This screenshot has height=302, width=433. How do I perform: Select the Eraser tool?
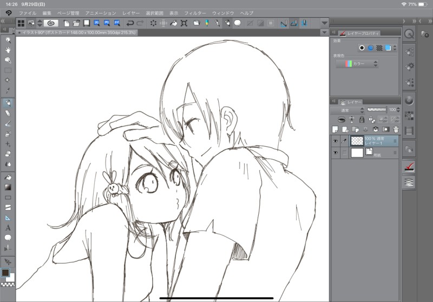(8, 154)
